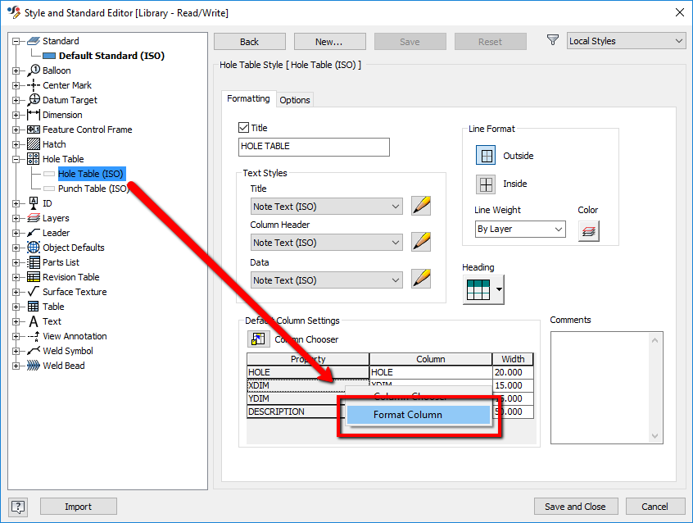Image resolution: width=693 pixels, height=523 pixels.
Task: Open the Local Styles dropdown
Action: click(x=626, y=39)
